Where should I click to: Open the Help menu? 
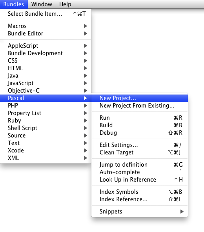(65, 4)
